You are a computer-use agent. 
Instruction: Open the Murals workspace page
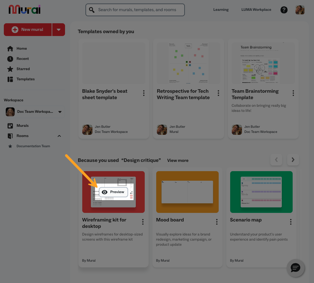[23, 126]
